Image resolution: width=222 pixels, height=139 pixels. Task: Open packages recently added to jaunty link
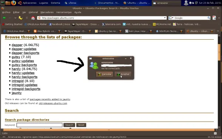tap(50, 99)
